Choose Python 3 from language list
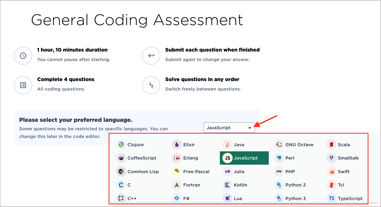This screenshot has width=381, height=207. (x=295, y=198)
